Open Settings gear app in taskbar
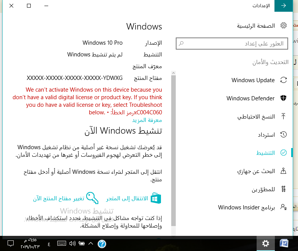298x251 pixels. pos(265,243)
